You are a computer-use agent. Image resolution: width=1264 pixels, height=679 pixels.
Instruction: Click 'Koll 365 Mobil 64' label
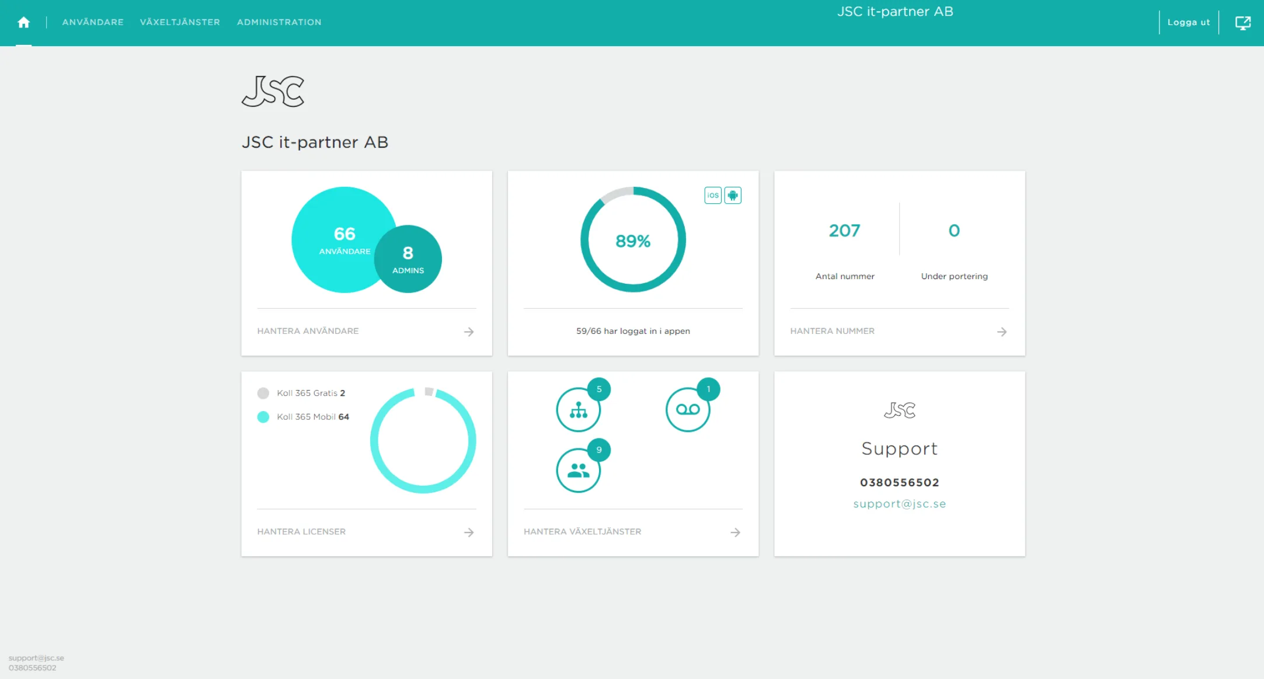coord(313,417)
